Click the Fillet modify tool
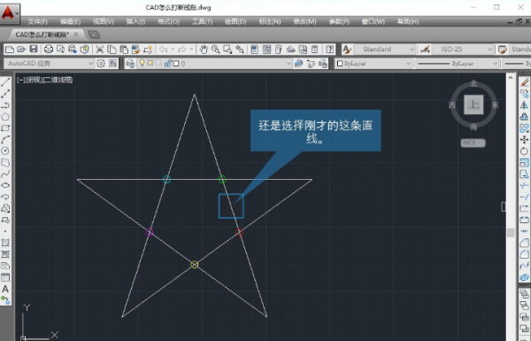The height and width of the screenshot is (341, 531). tap(524, 254)
